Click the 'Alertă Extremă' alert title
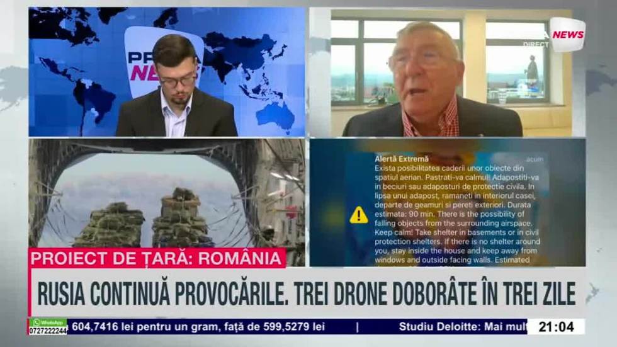This screenshot has height=347, width=617. click(402, 159)
